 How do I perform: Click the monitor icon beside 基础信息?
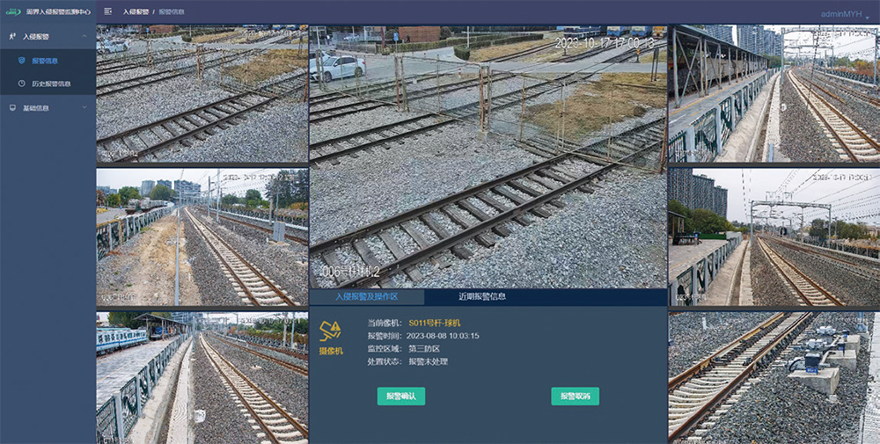12,108
